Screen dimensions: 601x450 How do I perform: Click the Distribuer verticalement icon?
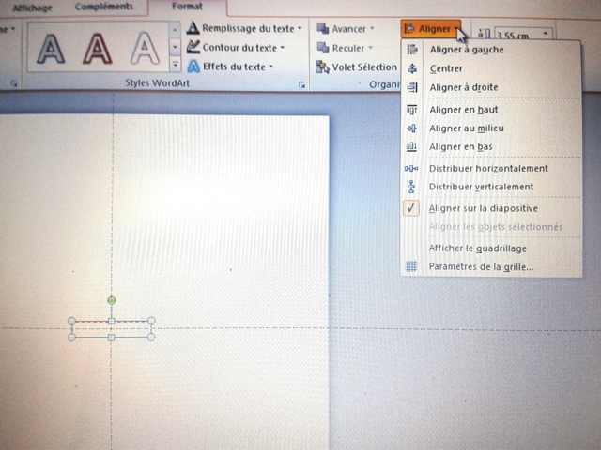411,187
